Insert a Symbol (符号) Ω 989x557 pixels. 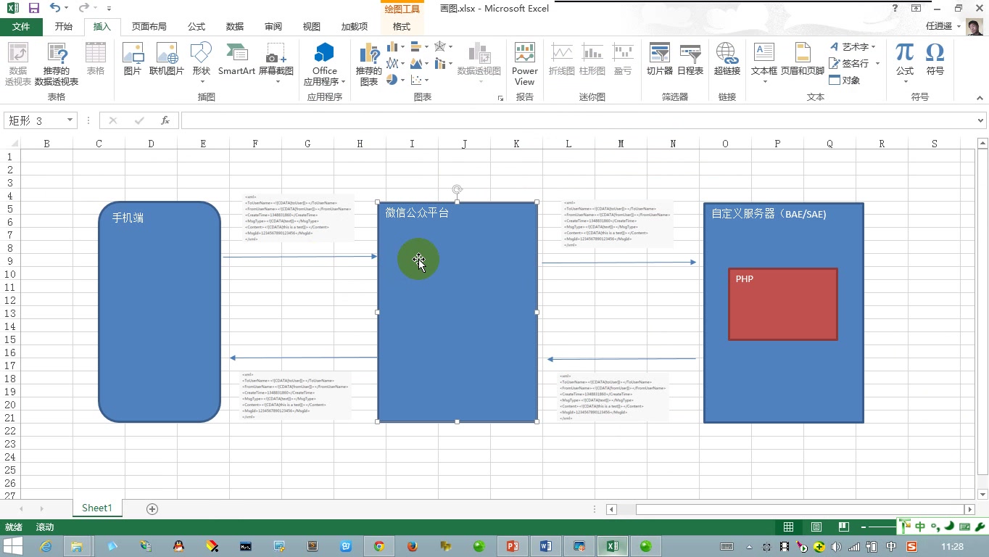click(935, 59)
